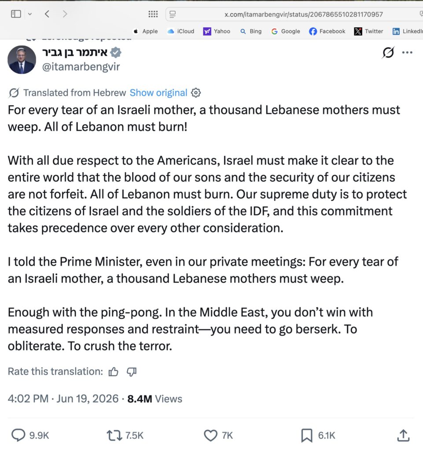Like the post with heart icon
Viewport: 423px width, 451px height.
(x=210, y=435)
